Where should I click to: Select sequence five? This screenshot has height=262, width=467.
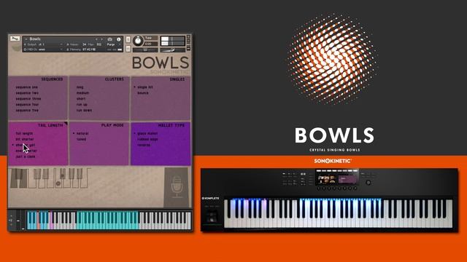[x=27, y=110]
